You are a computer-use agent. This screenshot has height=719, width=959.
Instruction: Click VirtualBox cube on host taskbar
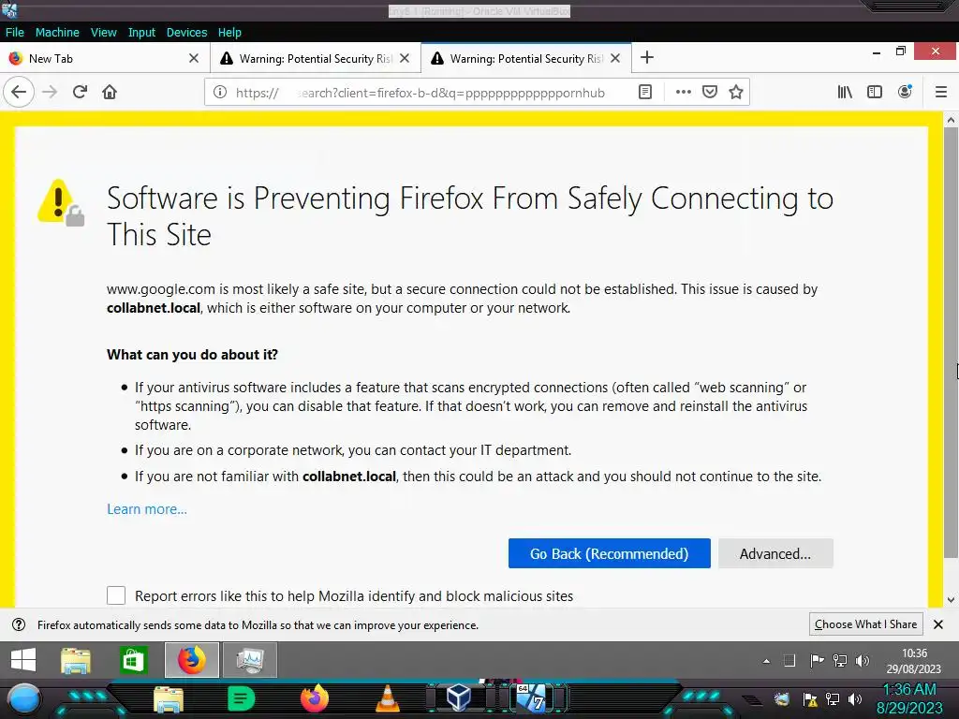click(x=459, y=697)
